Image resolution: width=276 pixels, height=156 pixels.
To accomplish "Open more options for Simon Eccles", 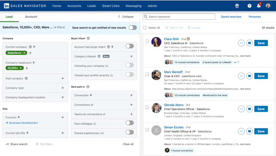I will tap(241, 131).
